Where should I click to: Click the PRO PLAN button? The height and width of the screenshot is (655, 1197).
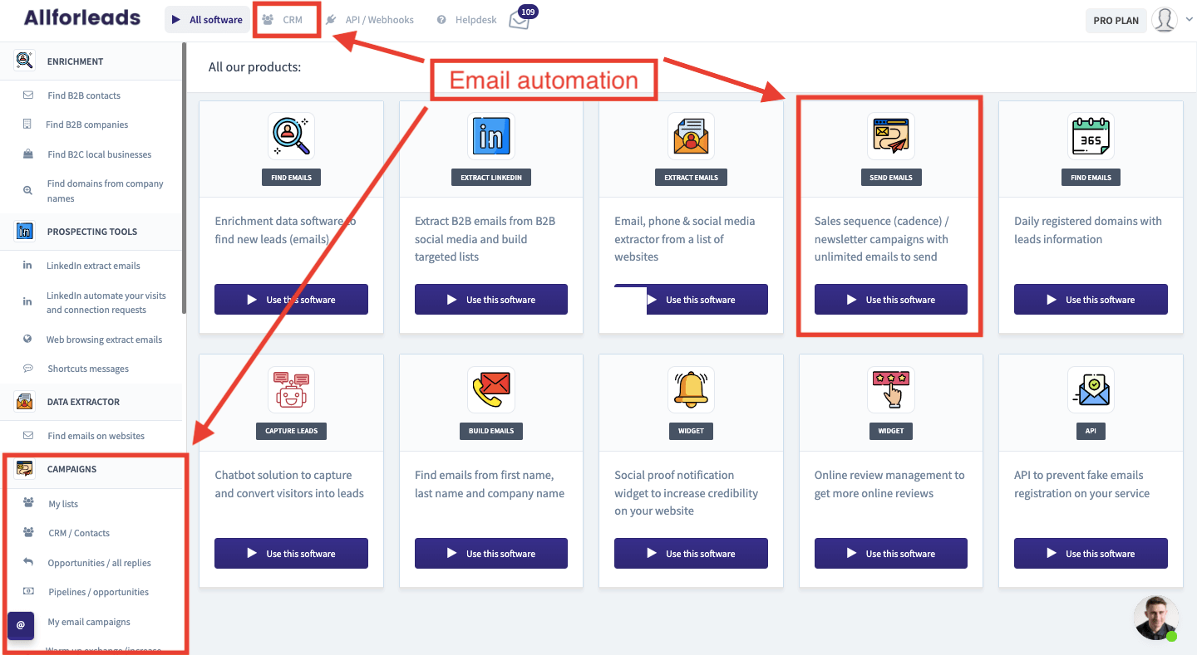pos(1116,21)
